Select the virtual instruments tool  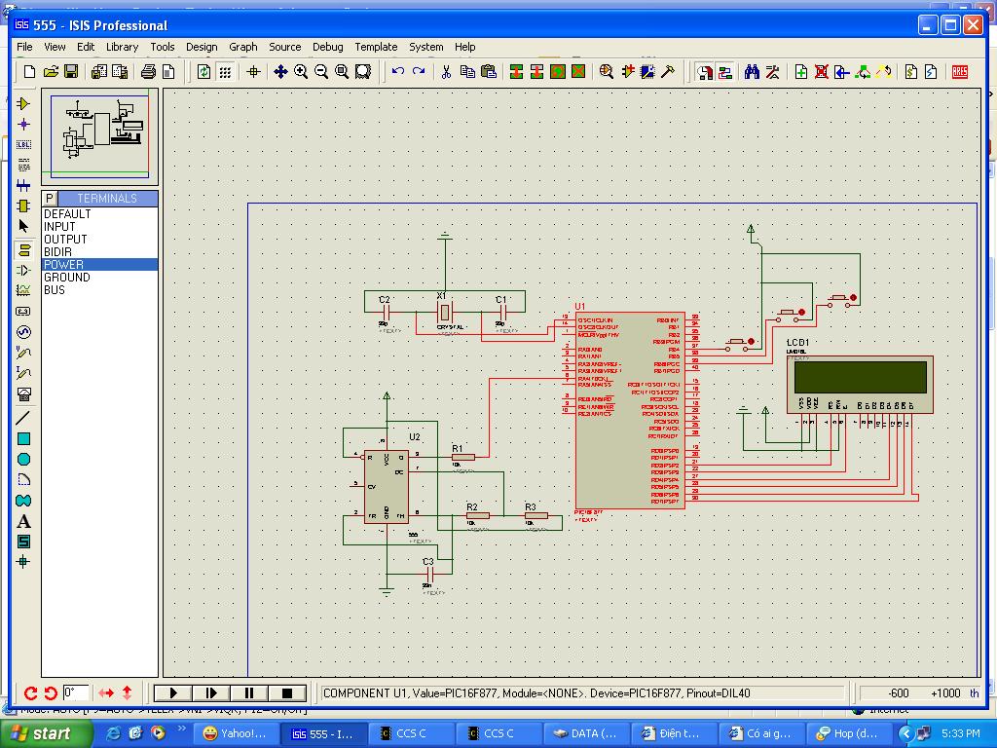pos(23,394)
